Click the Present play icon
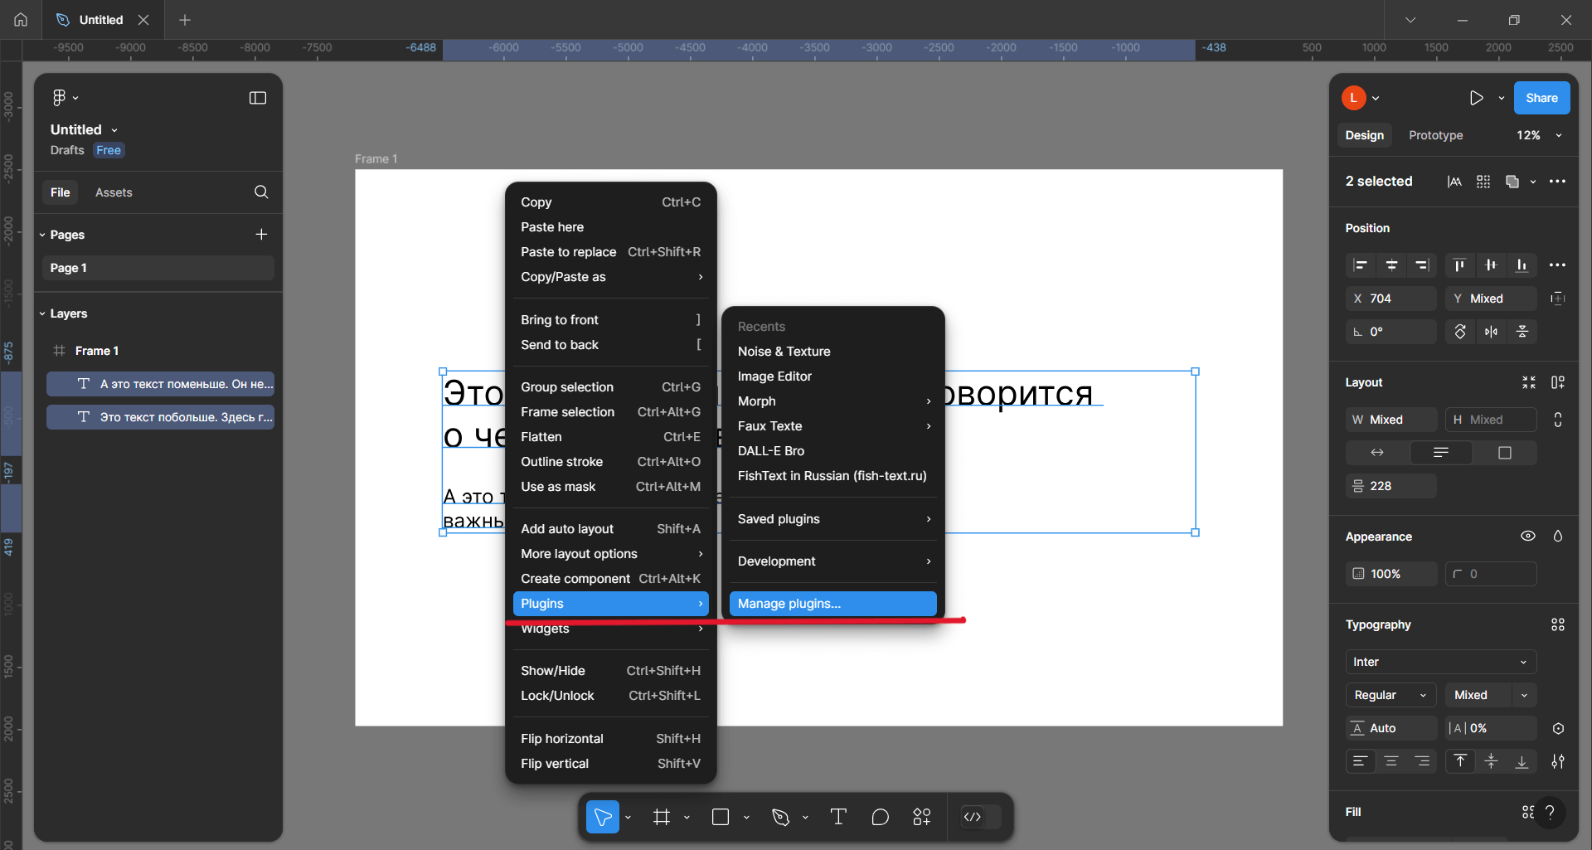This screenshot has height=850, width=1592. (1476, 98)
